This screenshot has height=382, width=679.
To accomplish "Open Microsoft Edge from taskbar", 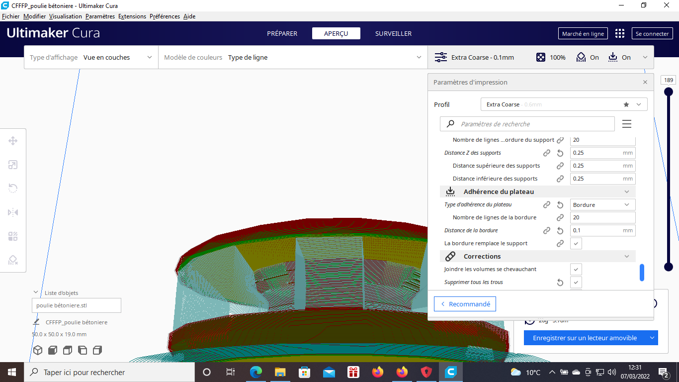I will pos(256,372).
